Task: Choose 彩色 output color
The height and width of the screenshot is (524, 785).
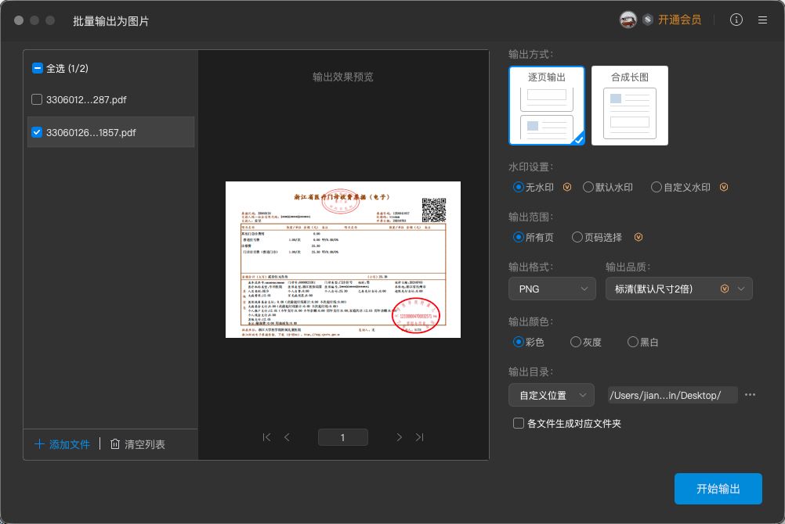Action: pyautogui.click(x=519, y=342)
